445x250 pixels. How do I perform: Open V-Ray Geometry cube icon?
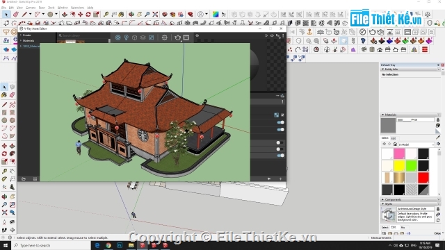tap(134, 37)
